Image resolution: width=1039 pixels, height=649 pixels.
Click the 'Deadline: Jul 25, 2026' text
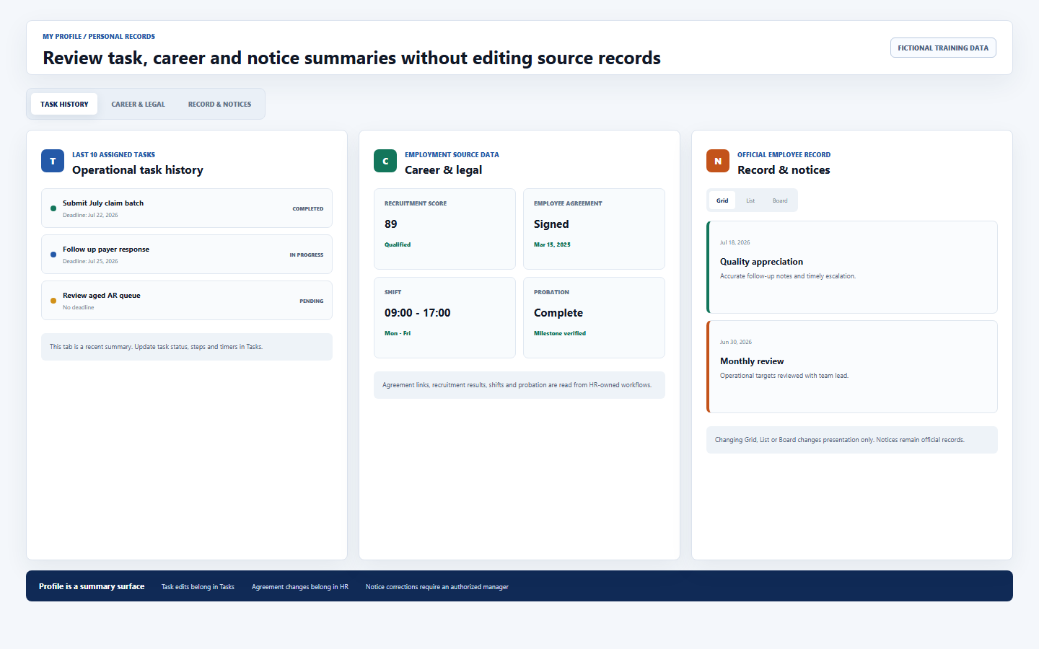coord(90,261)
